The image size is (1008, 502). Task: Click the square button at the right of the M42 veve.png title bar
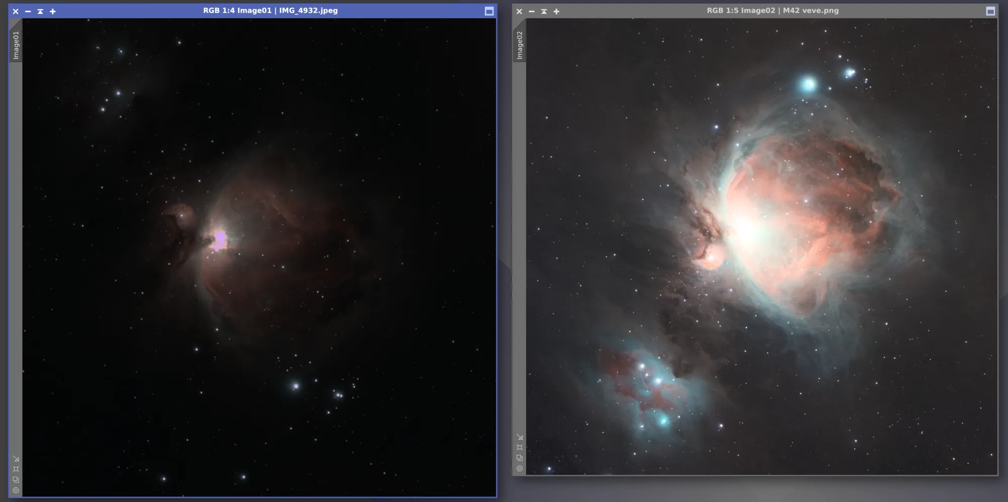coord(990,11)
